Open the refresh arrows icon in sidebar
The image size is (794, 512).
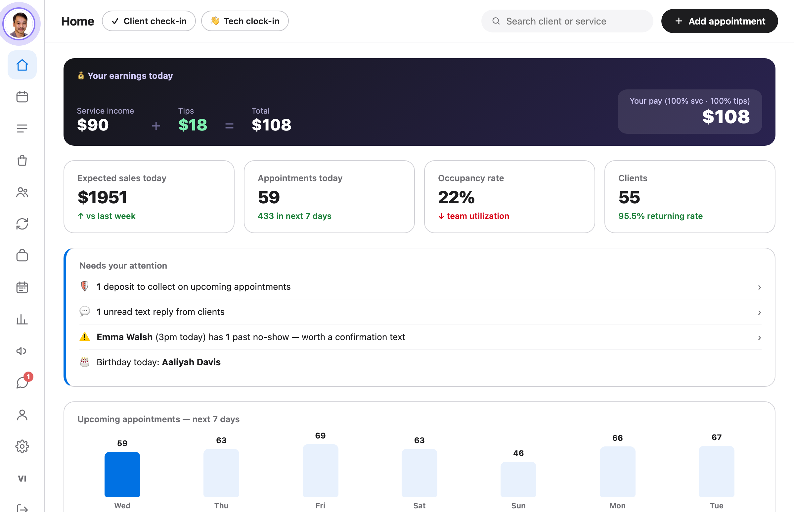coord(22,224)
